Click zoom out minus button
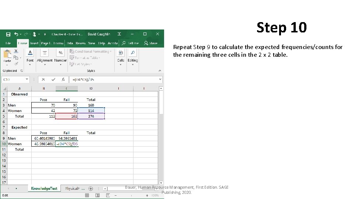 coord(115,195)
